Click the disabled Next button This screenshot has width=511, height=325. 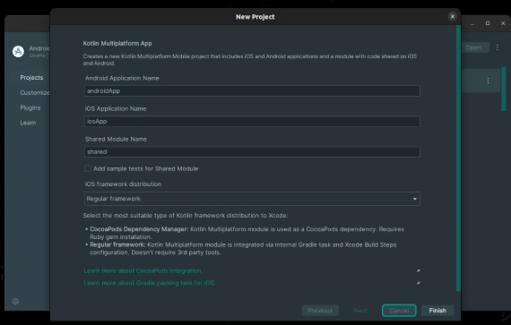pyautogui.click(x=360, y=311)
